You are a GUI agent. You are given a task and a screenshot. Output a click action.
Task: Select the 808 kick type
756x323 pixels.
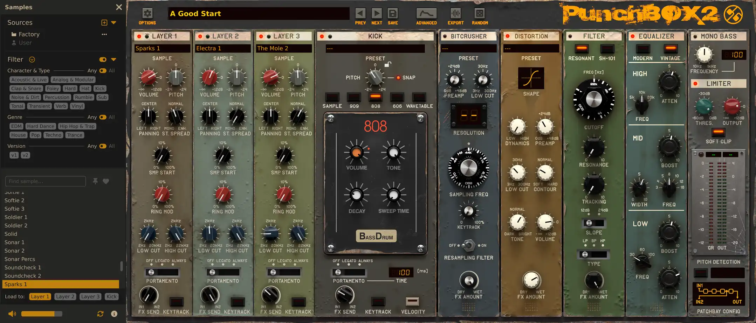tap(376, 97)
